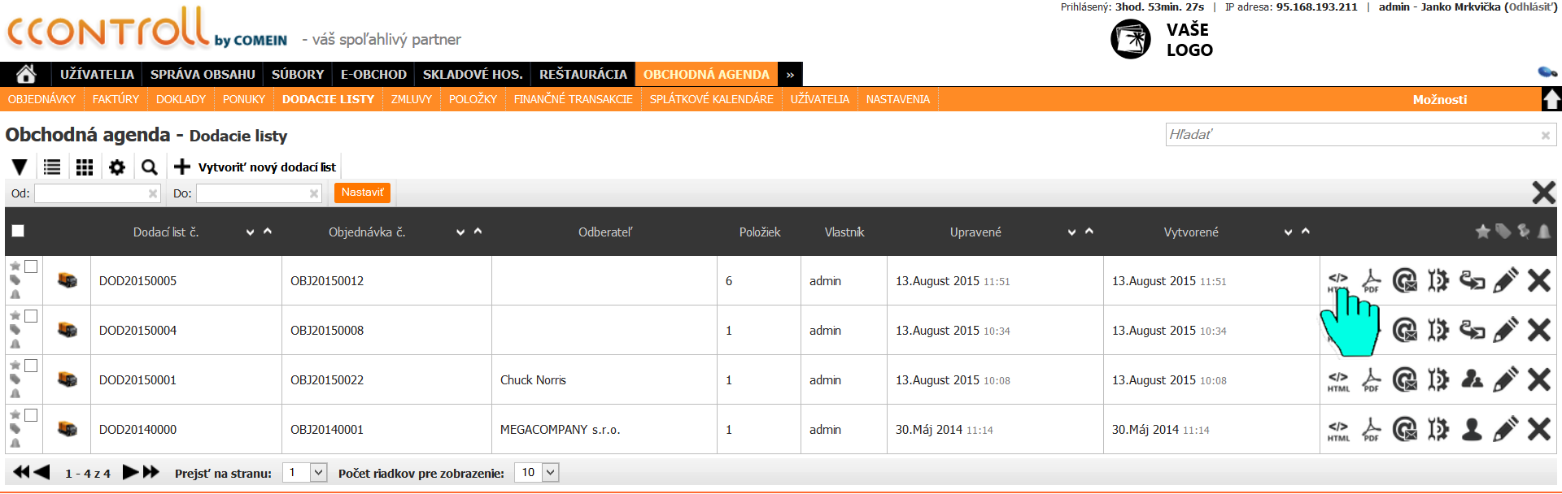The image size is (1562, 494).
Task: Open the FAKTÚRY submenu tab
Action: (x=116, y=99)
